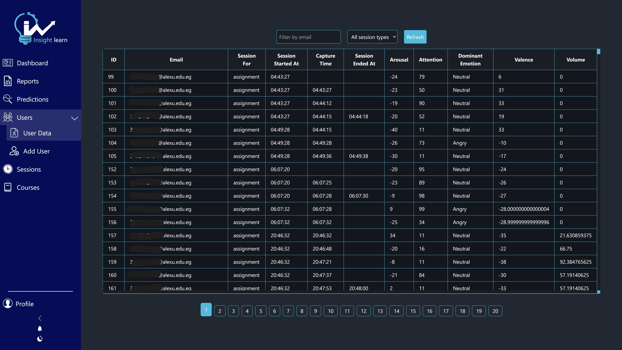The height and width of the screenshot is (350, 622).
Task: Open the Dashboard from the sidebar
Action: [32, 63]
